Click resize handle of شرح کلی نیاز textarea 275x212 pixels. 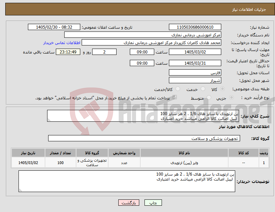coord(49,120)
